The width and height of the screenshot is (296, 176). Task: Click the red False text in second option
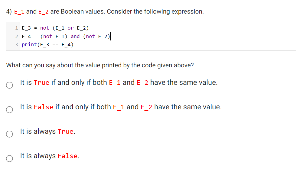tap(44, 107)
